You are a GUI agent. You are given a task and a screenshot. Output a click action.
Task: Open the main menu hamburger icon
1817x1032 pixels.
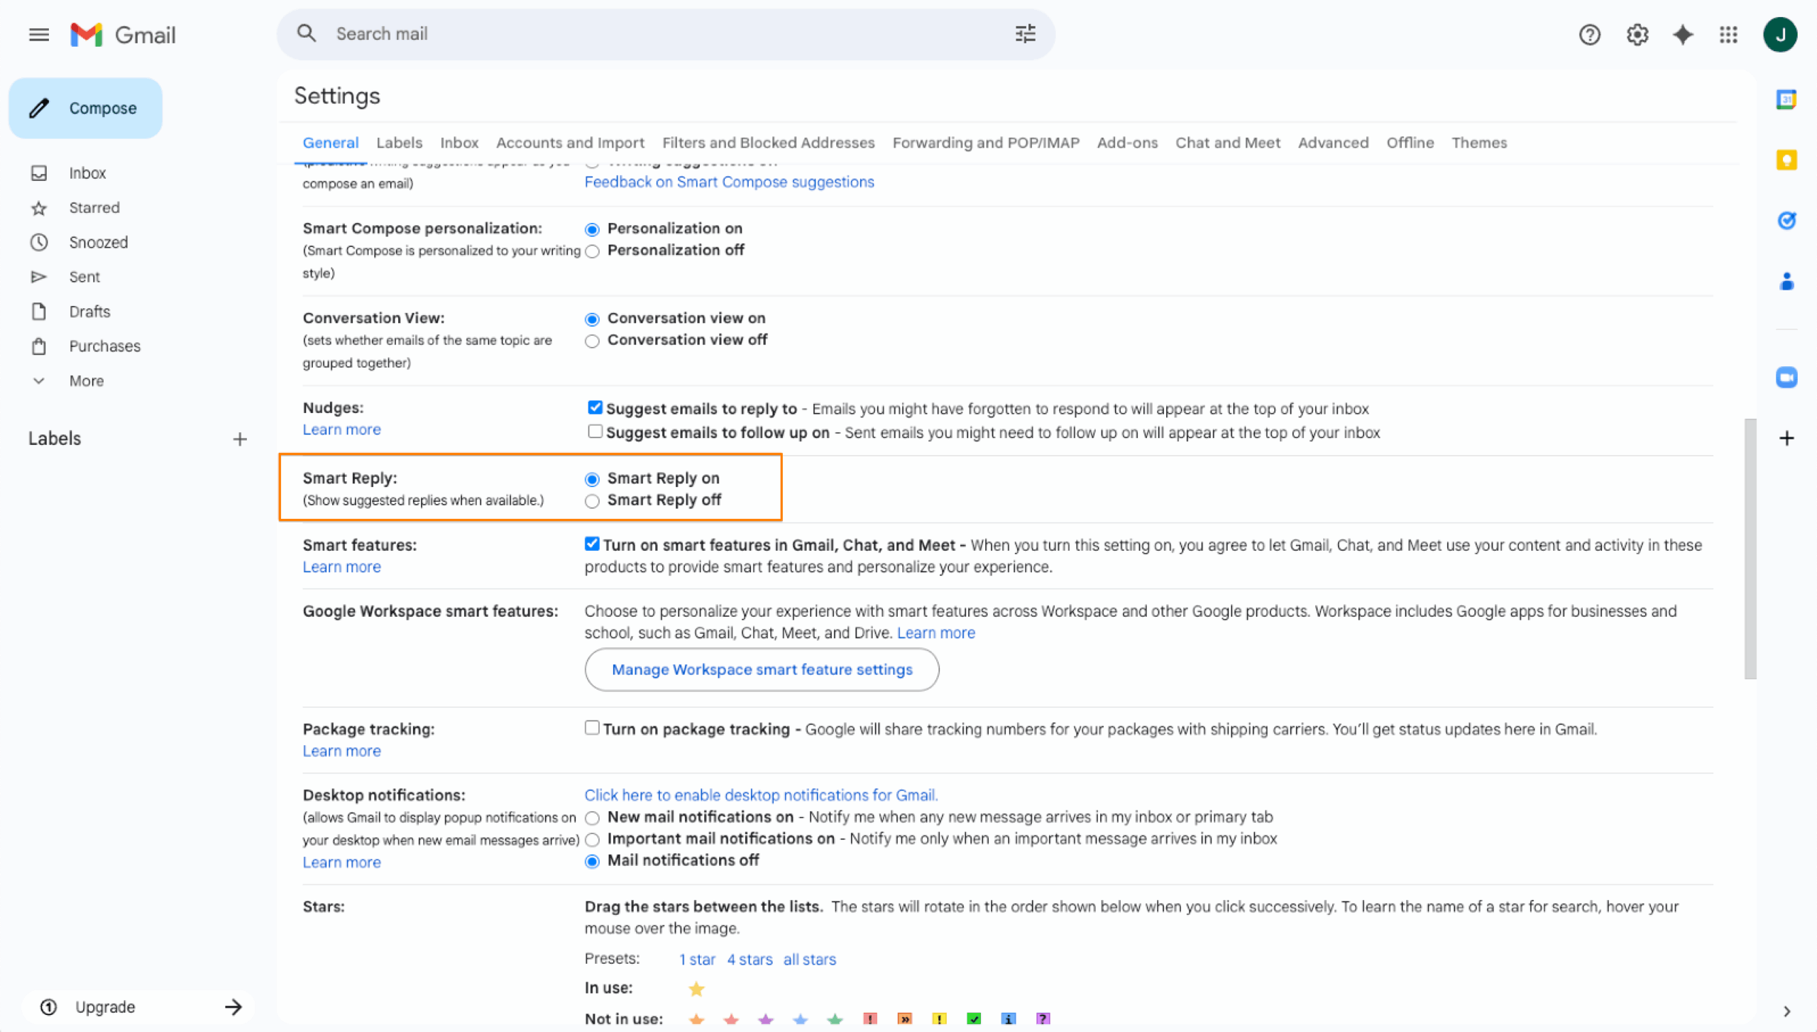pos(39,34)
